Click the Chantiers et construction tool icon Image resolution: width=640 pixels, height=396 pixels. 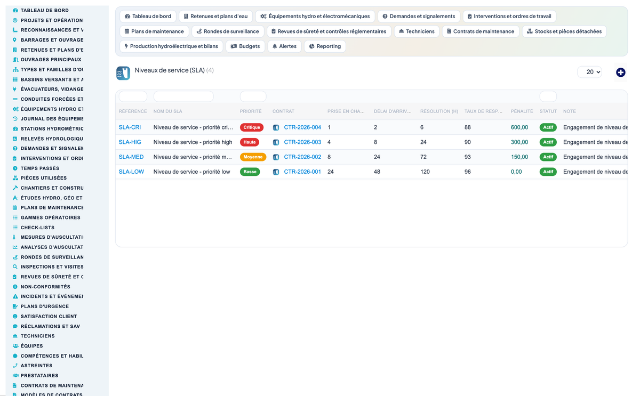[15, 188]
